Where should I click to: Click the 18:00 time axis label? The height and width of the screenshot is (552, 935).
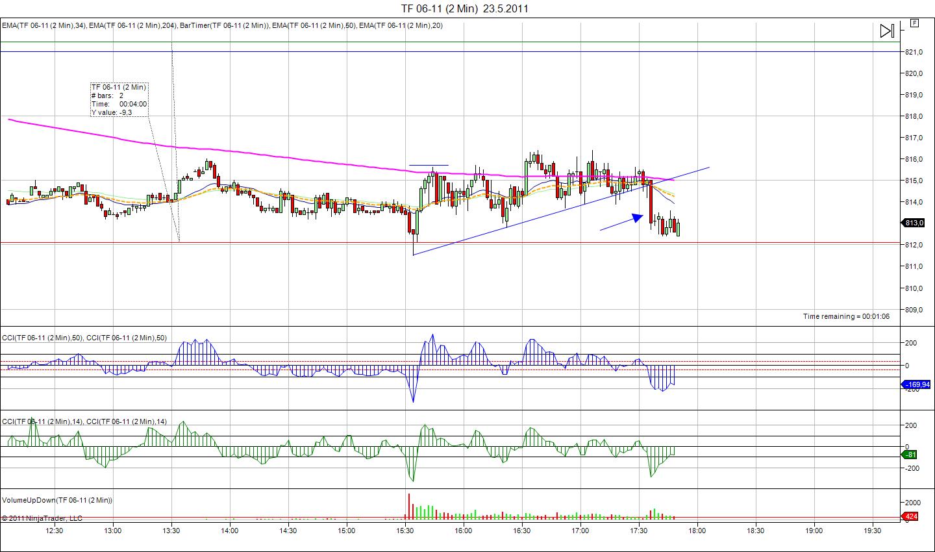[x=697, y=531]
